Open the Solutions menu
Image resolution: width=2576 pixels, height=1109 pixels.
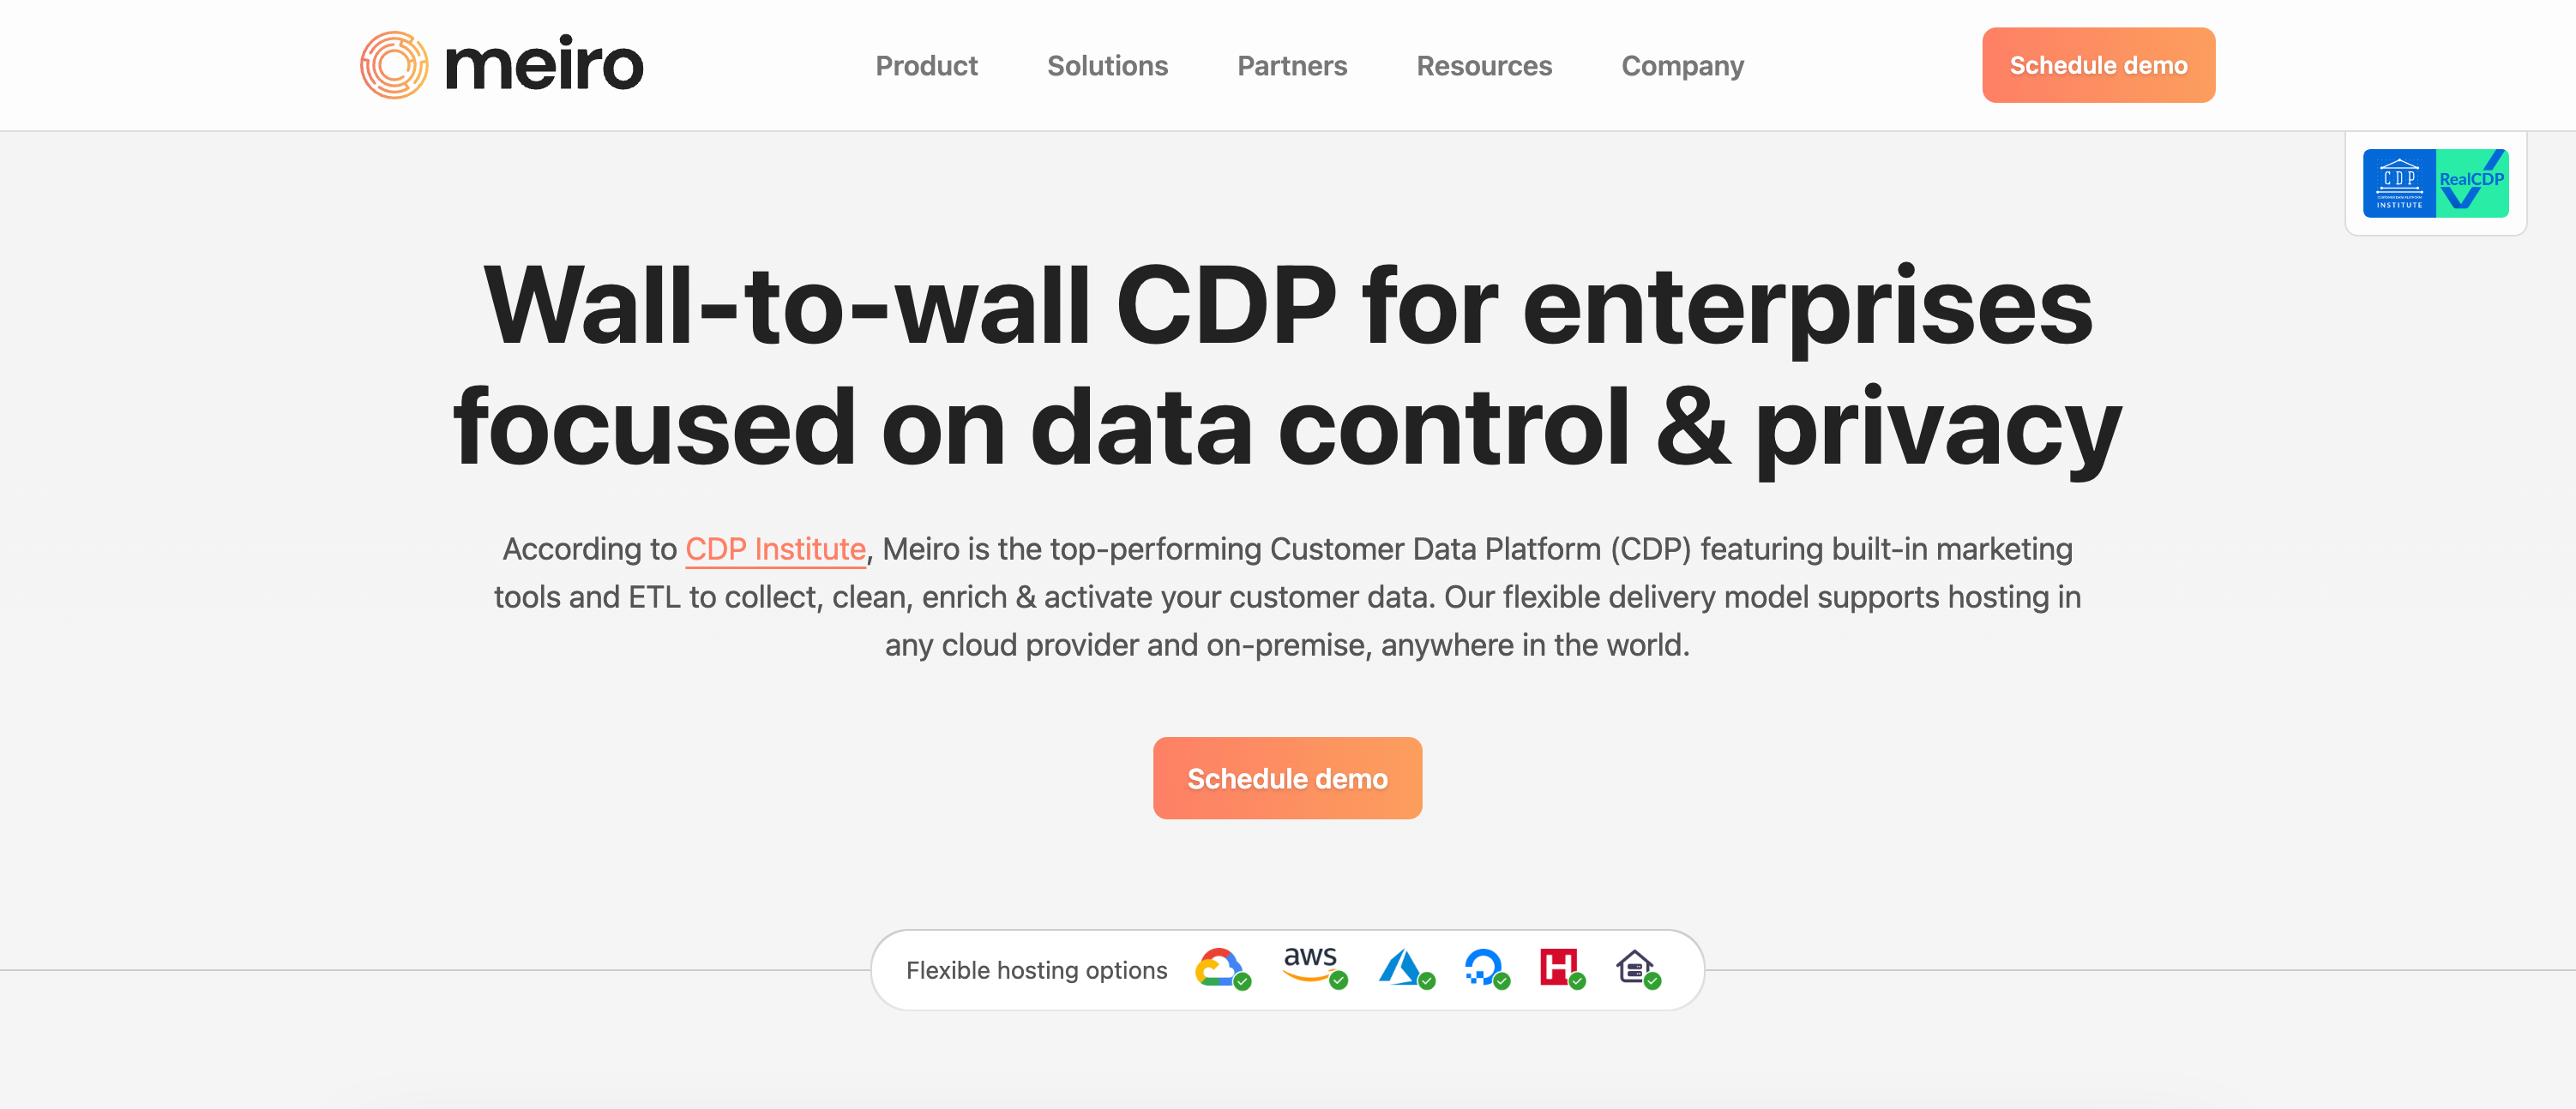coord(1107,66)
